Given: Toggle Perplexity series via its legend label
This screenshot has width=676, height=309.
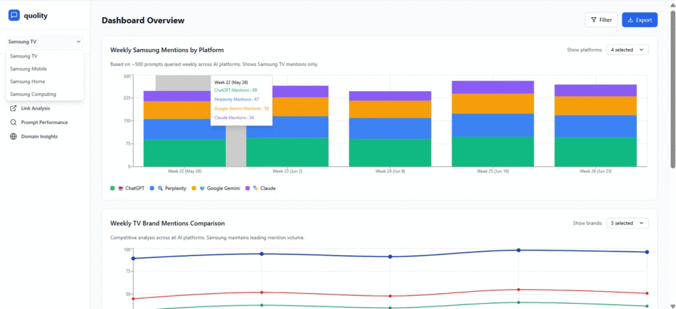Looking at the screenshot, I should (x=176, y=188).
